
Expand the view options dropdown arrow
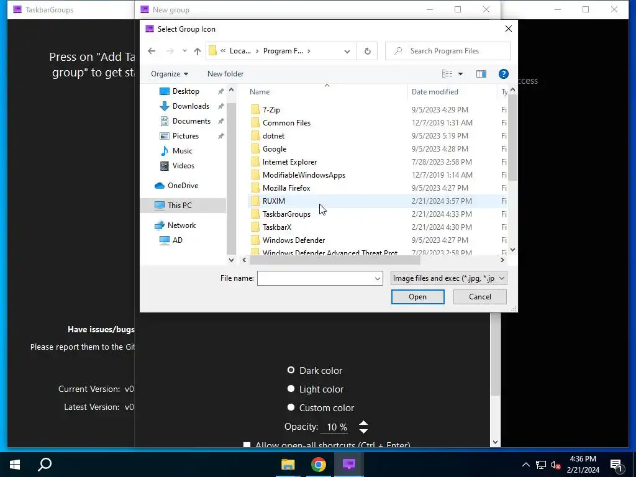[460, 74]
